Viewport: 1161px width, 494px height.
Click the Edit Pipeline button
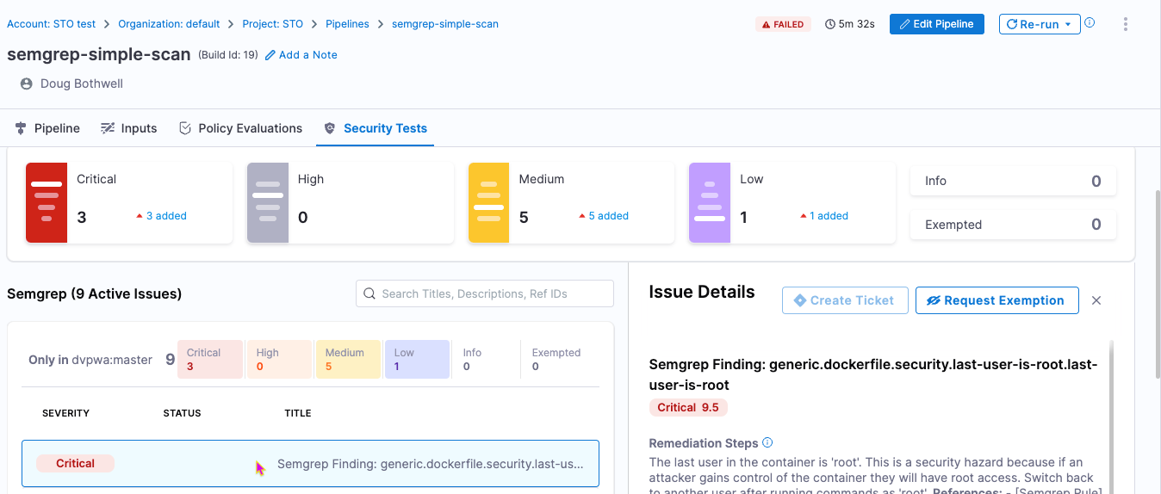pyautogui.click(x=936, y=24)
